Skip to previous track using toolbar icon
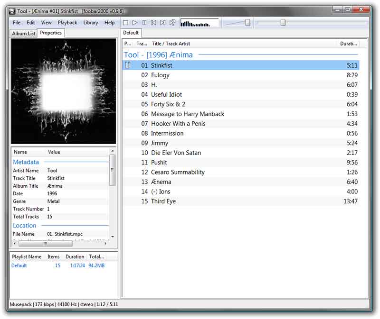This screenshot has width=380, height=319. click(x=154, y=22)
